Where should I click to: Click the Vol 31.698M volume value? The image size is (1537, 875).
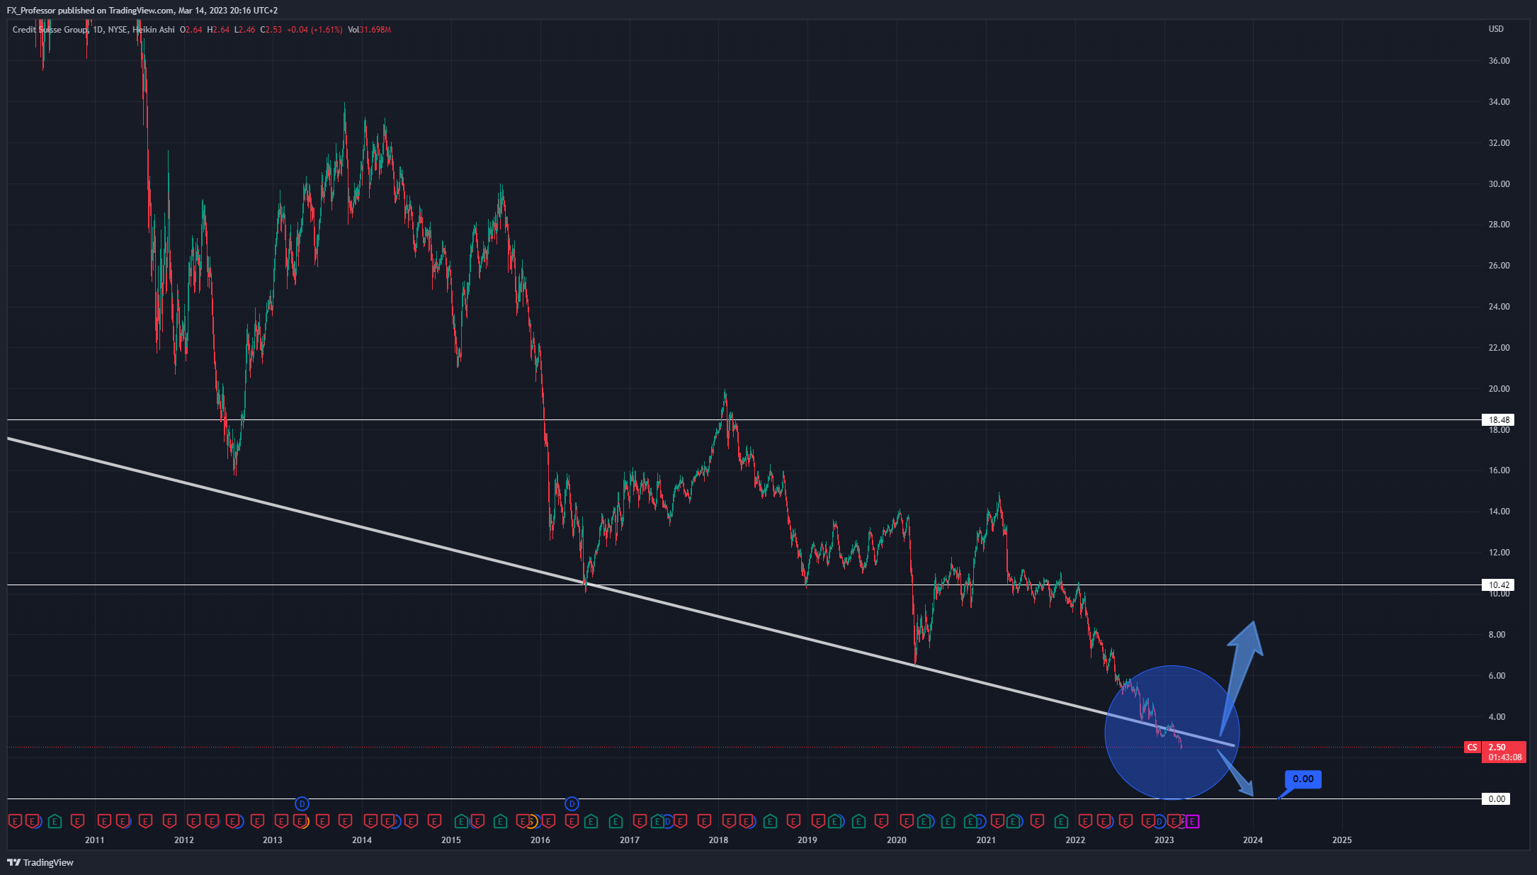tap(370, 30)
